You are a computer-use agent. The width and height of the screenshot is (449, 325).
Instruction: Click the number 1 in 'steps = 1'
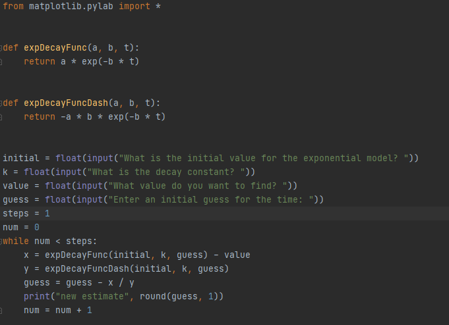[47, 214]
